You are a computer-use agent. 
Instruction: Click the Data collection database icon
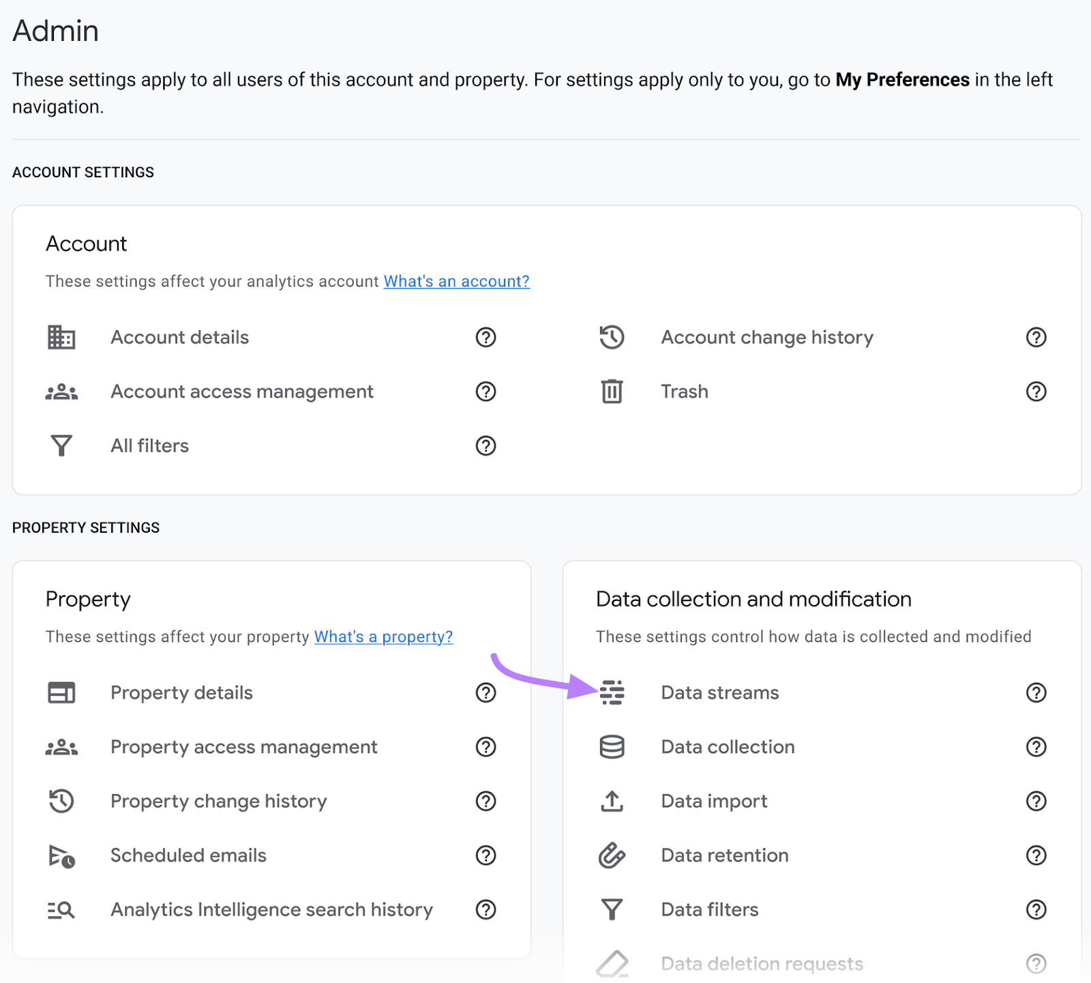click(613, 747)
